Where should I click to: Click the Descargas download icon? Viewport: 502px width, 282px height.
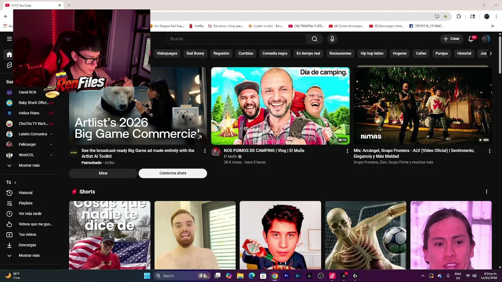click(9, 245)
